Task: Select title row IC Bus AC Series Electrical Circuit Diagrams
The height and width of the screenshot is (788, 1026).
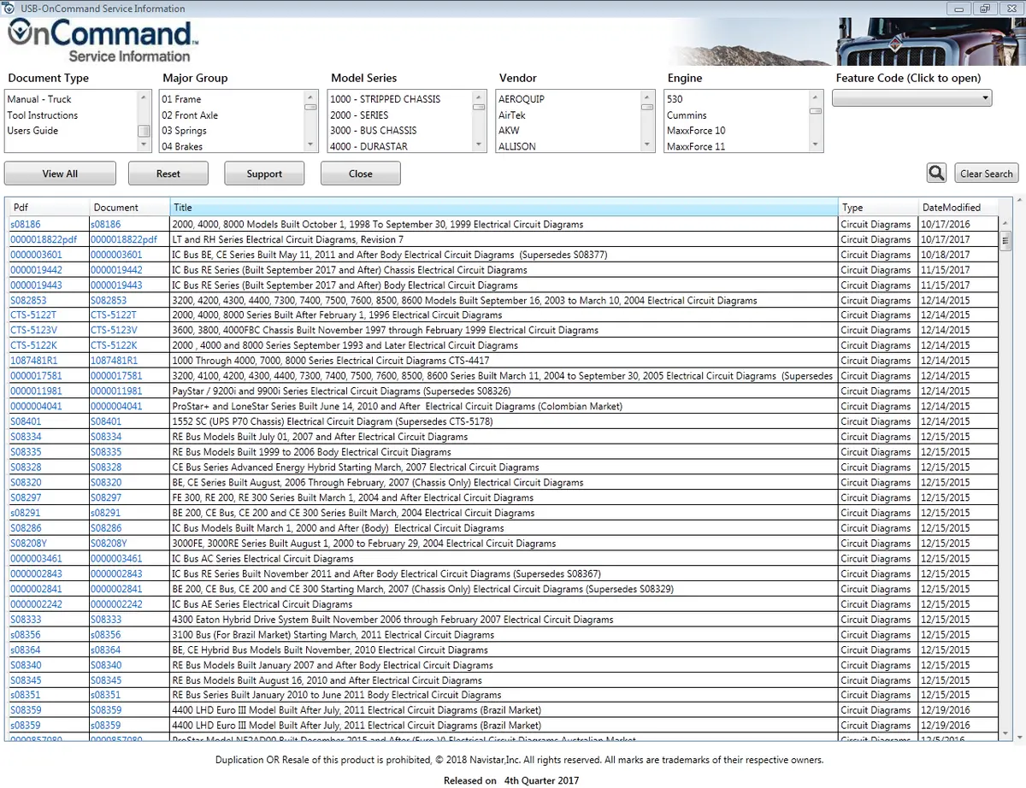Action: pos(504,559)
